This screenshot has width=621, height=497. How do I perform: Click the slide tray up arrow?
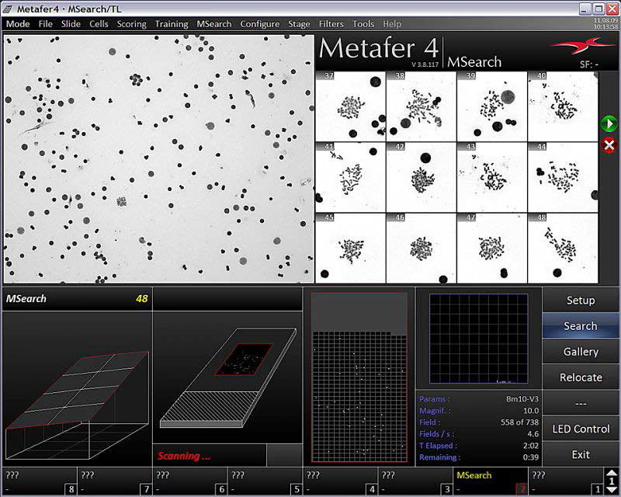point(612,474)
